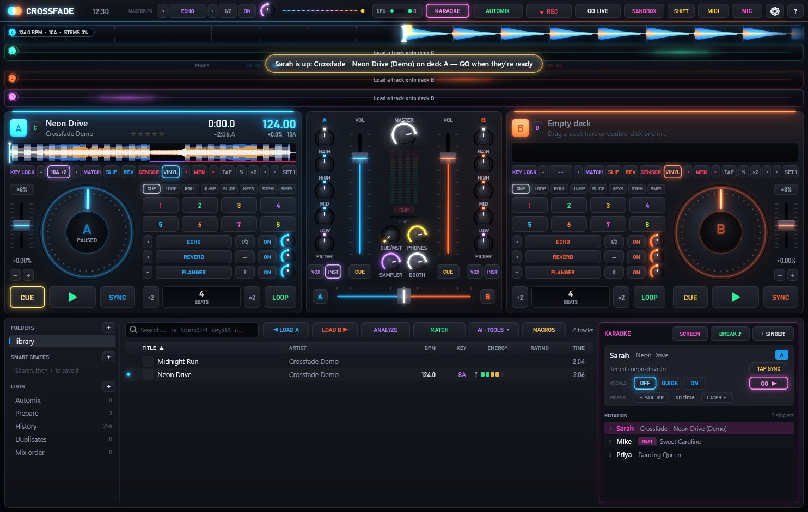The height and width of the screenshot is (512, 808).
Task: Nudge deck A pitch down with minus icon
Action: (x=15, y=275)
